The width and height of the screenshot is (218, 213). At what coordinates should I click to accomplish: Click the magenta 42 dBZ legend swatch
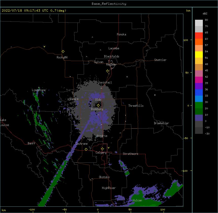(x=199, y=80)
